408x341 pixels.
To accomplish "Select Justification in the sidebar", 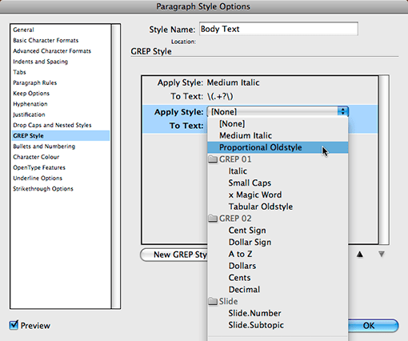I will 29,114.
